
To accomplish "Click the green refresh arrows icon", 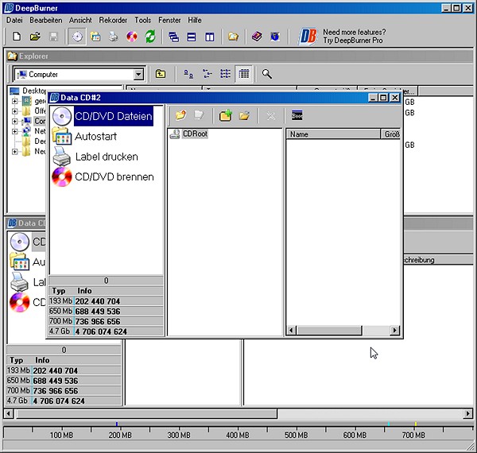I will point(150,37).
